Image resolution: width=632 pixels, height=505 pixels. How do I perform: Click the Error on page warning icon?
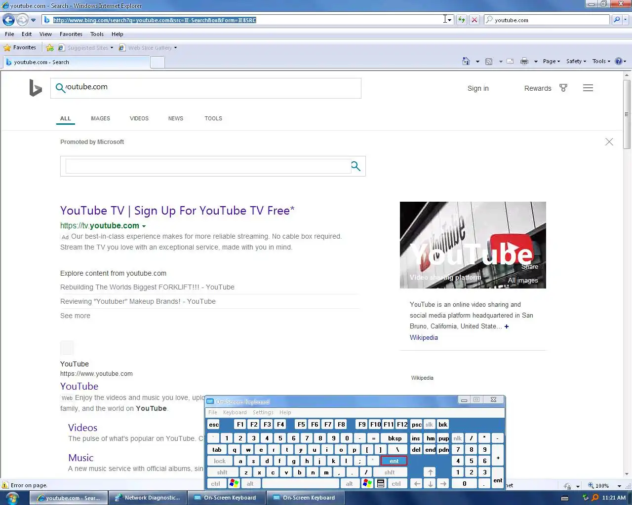click(x=5, y=485)
